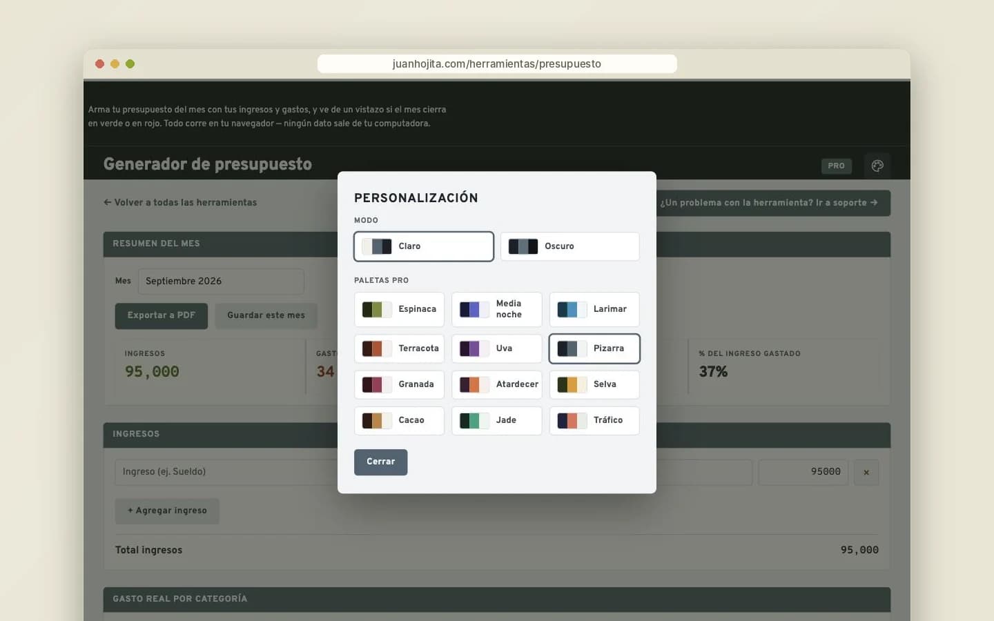Select the Terracota palette swatch
994x621 pixels.
(x=399, y=348)
